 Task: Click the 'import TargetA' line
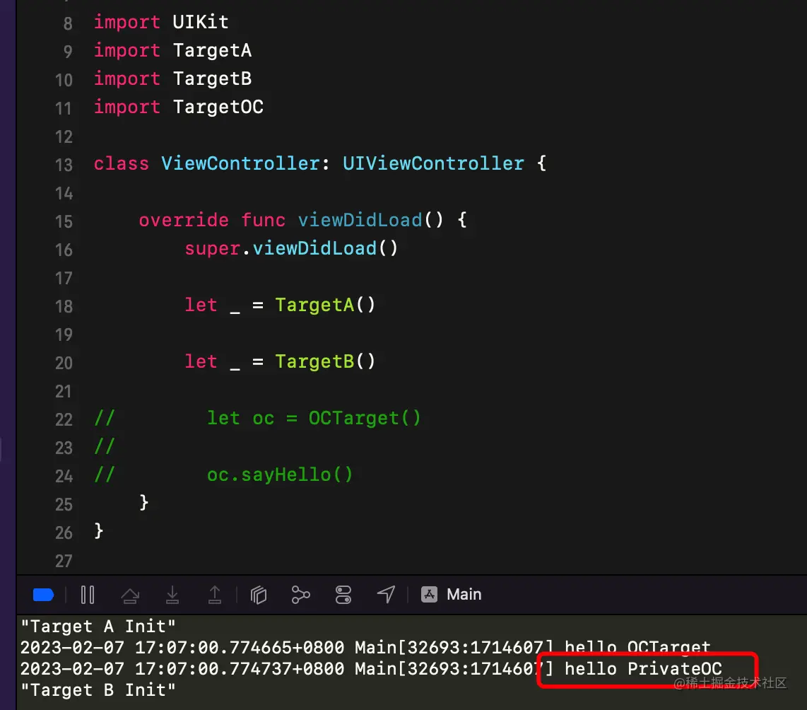pyautogui.click(x=173, y=50)
